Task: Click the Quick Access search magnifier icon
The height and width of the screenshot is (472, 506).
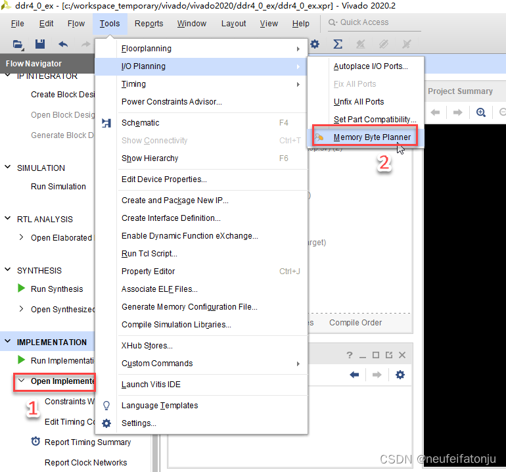Action: 333,22
